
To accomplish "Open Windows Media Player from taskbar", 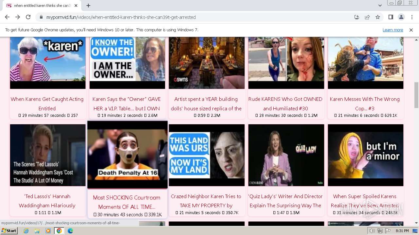I will [x=48, y=231].
